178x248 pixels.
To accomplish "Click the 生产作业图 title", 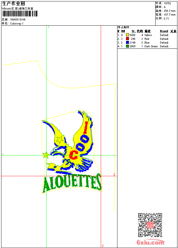I will click(x=13, y=4).
